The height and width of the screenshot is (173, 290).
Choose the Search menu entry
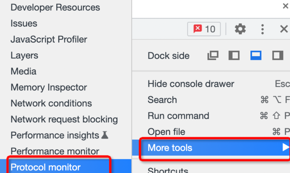click(162, 100)
